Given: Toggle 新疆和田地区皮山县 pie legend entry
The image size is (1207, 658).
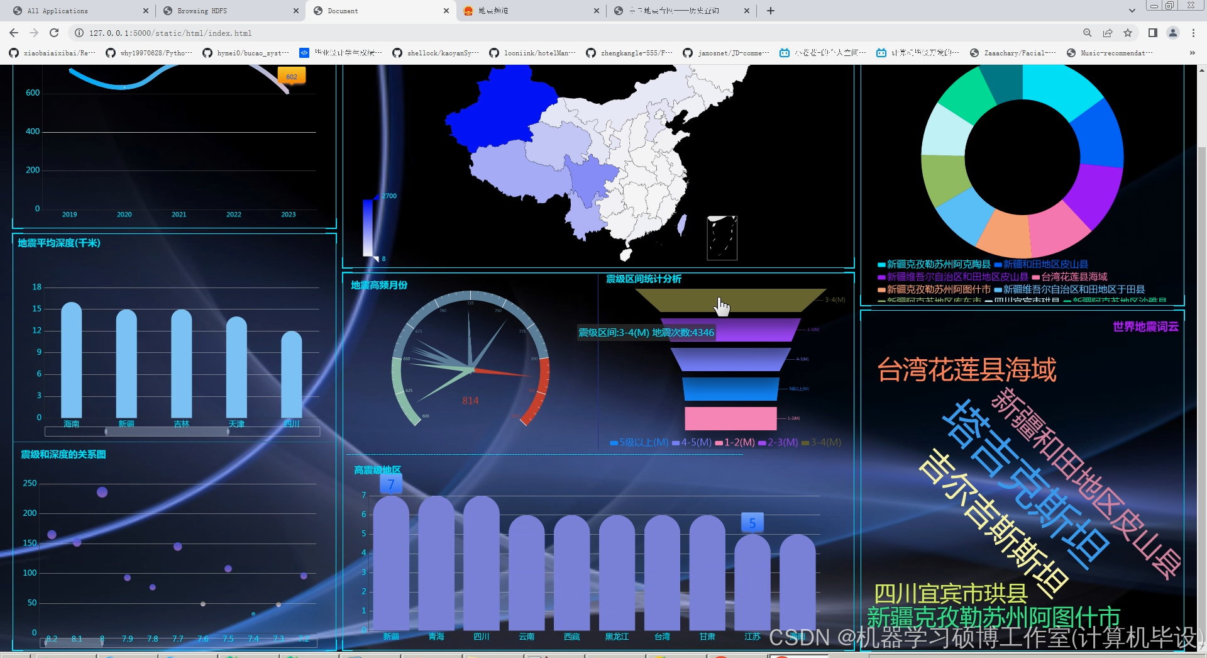Looking at the screenshot, I should 1041,264.
